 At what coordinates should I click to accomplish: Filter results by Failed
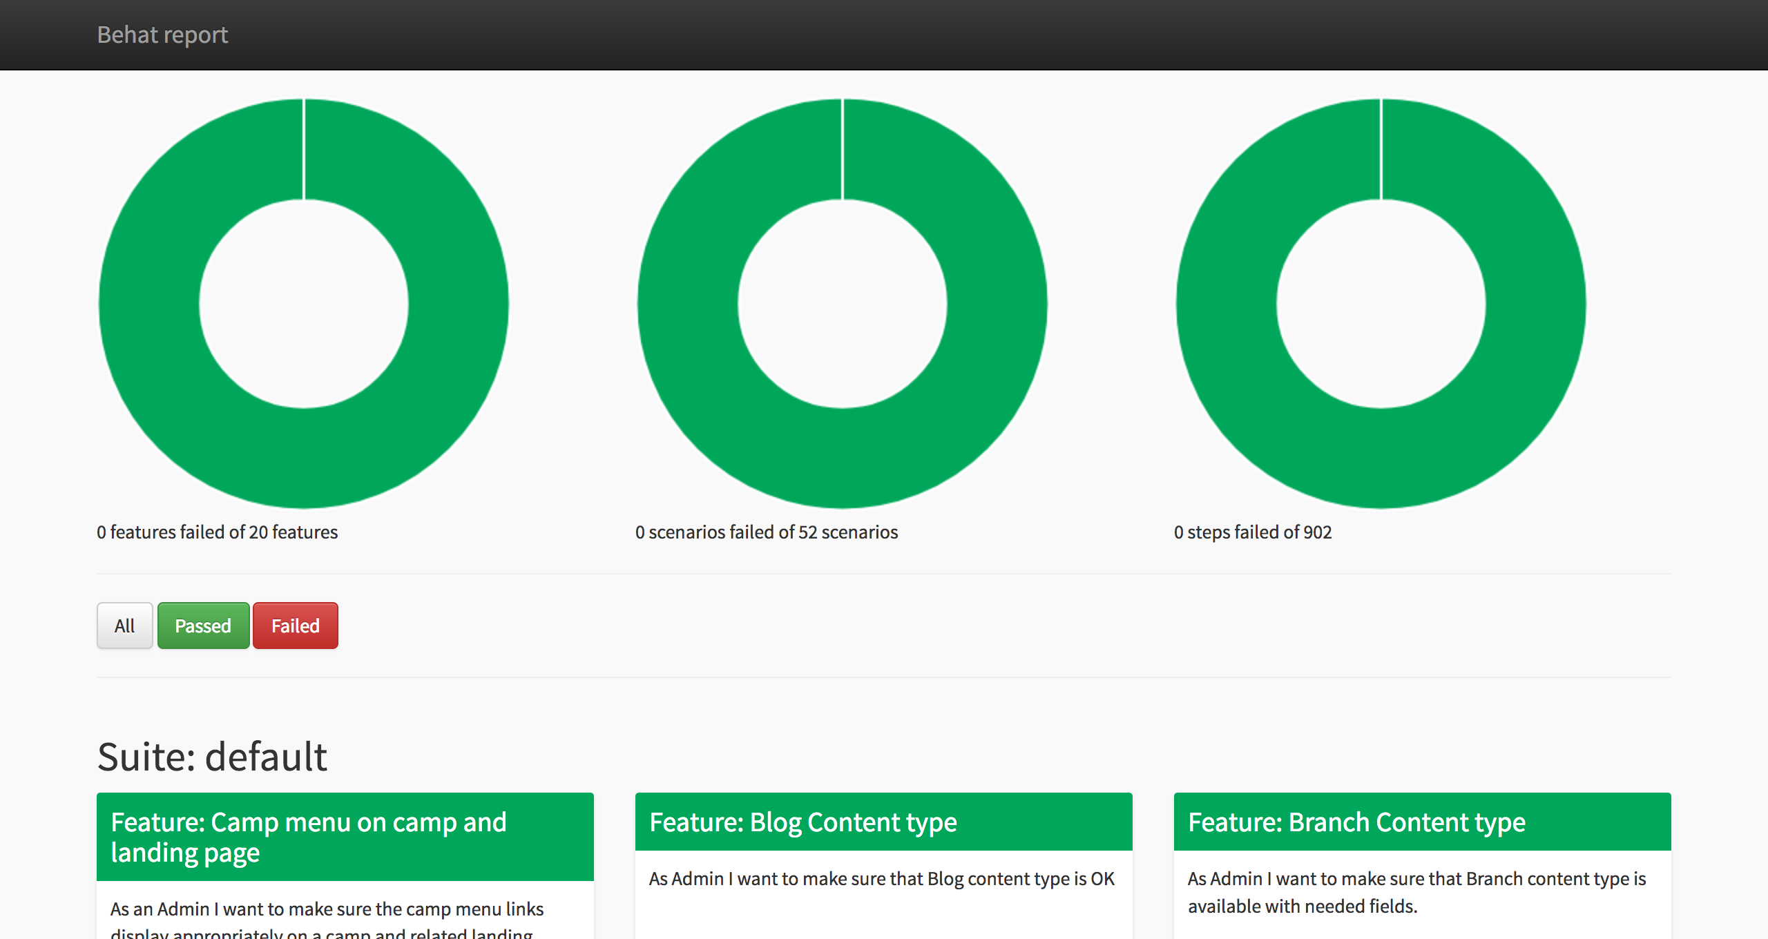point(295,626)
